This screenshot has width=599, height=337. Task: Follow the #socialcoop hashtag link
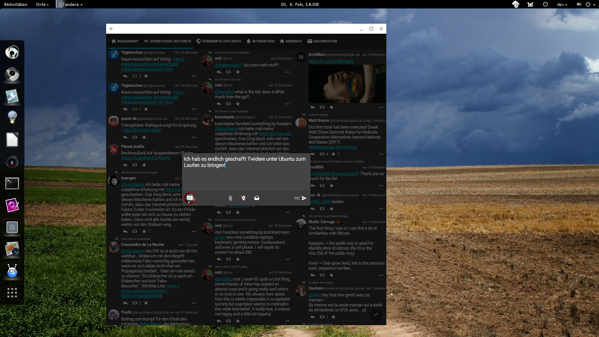point(346,147)
